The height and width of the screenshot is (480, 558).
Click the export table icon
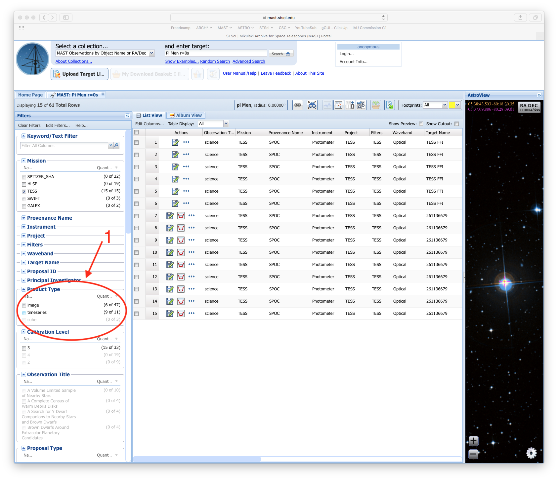pos(390,105)
